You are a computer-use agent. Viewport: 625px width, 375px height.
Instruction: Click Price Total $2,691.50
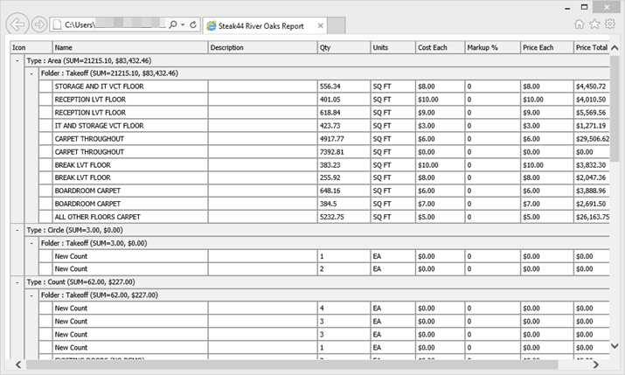(591, 204)
